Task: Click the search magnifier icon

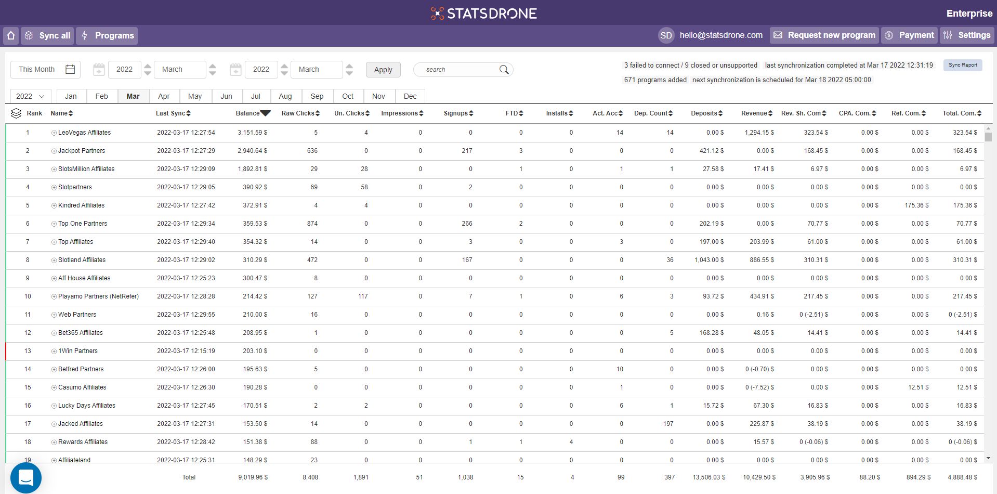Action: [504, 70]
